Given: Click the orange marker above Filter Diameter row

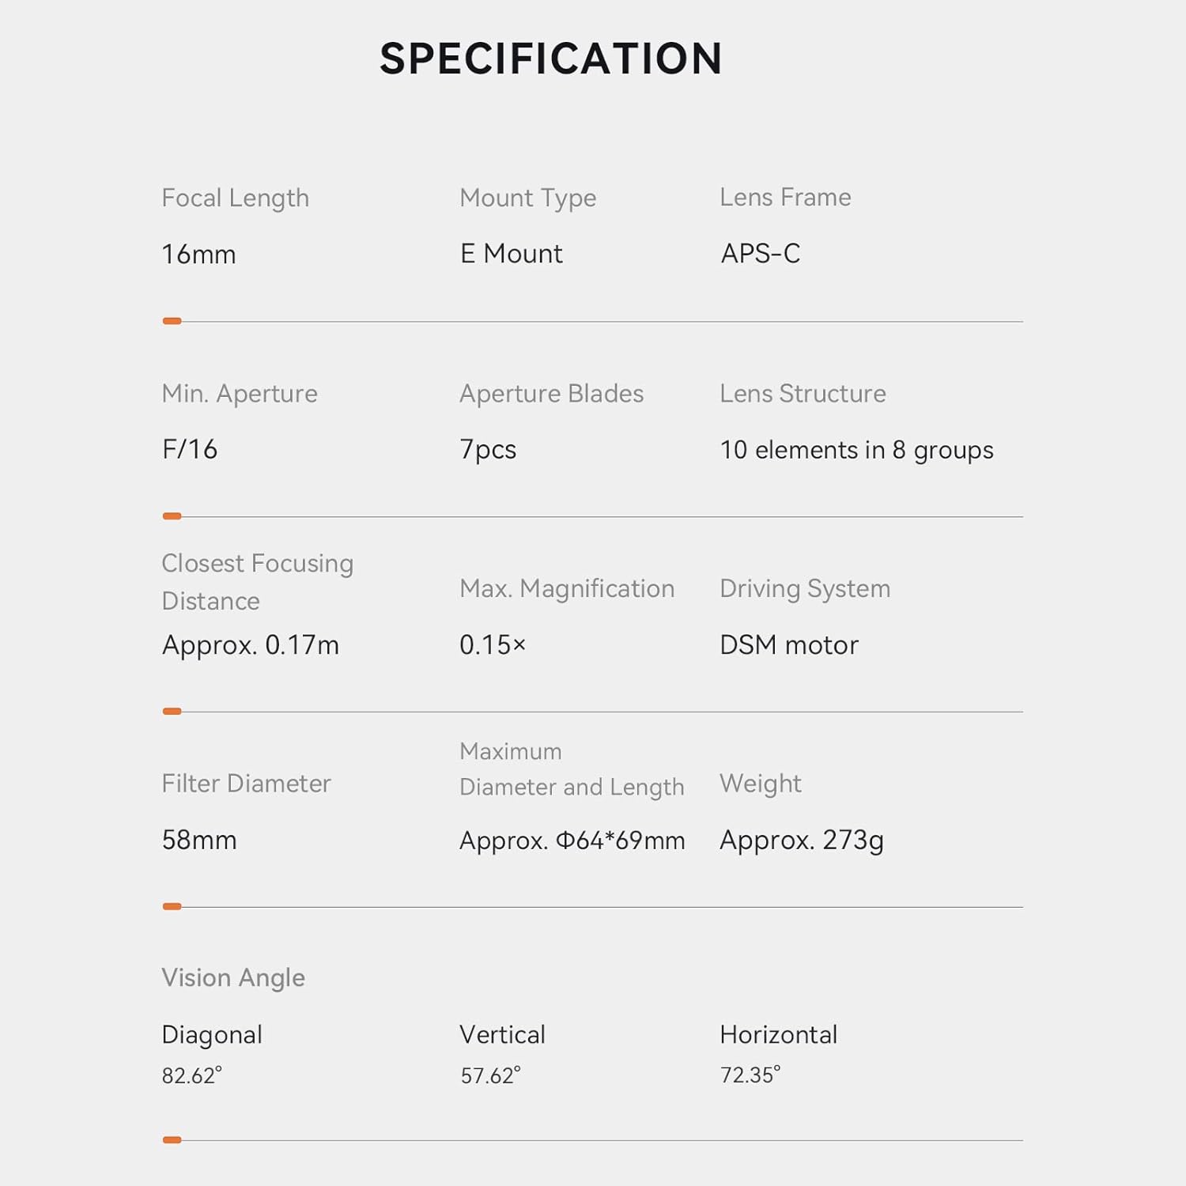Looking at the screenshot, I should click(x=172, y=712).
